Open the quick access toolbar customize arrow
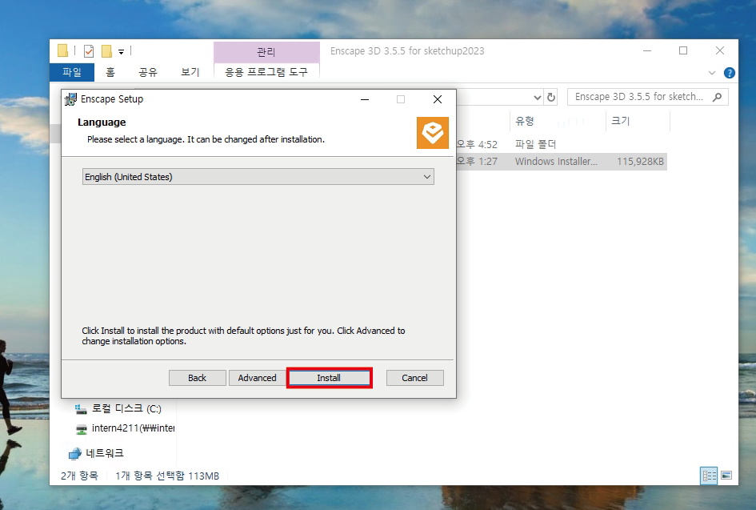The height and width of the screenshot is (510, 756). click(122, 51)
